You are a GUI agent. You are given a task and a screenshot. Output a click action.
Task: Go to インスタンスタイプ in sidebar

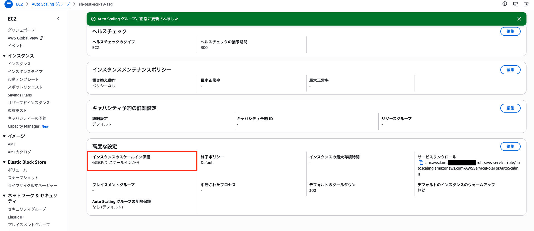[25, 71]
